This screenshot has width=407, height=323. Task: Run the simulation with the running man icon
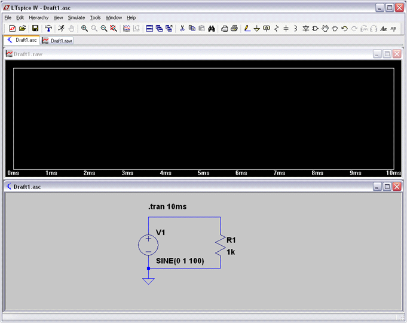tap(61, 28)
